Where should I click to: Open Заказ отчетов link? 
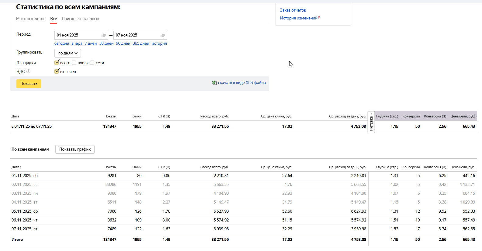pyautogui.click(x=293, y=10)
